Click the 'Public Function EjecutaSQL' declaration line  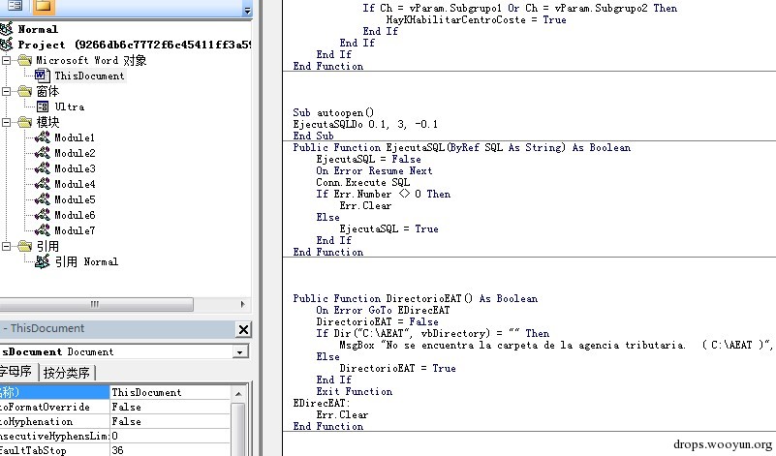(462, 147)
